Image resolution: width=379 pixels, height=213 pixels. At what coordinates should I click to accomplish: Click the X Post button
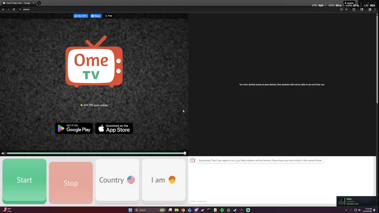109,16
